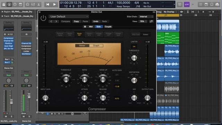Screen dimensions: 222x125
Task: Open the Note Pads icon
Action: pyautogui.click(x=206, y=5)
